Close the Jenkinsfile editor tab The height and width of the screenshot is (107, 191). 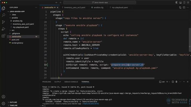point(58,7)
